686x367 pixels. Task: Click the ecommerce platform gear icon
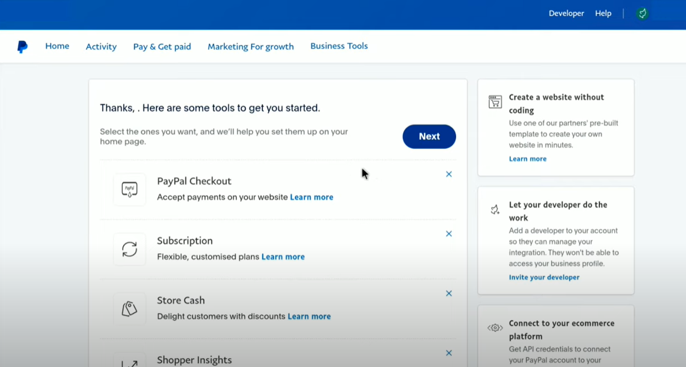495,328
